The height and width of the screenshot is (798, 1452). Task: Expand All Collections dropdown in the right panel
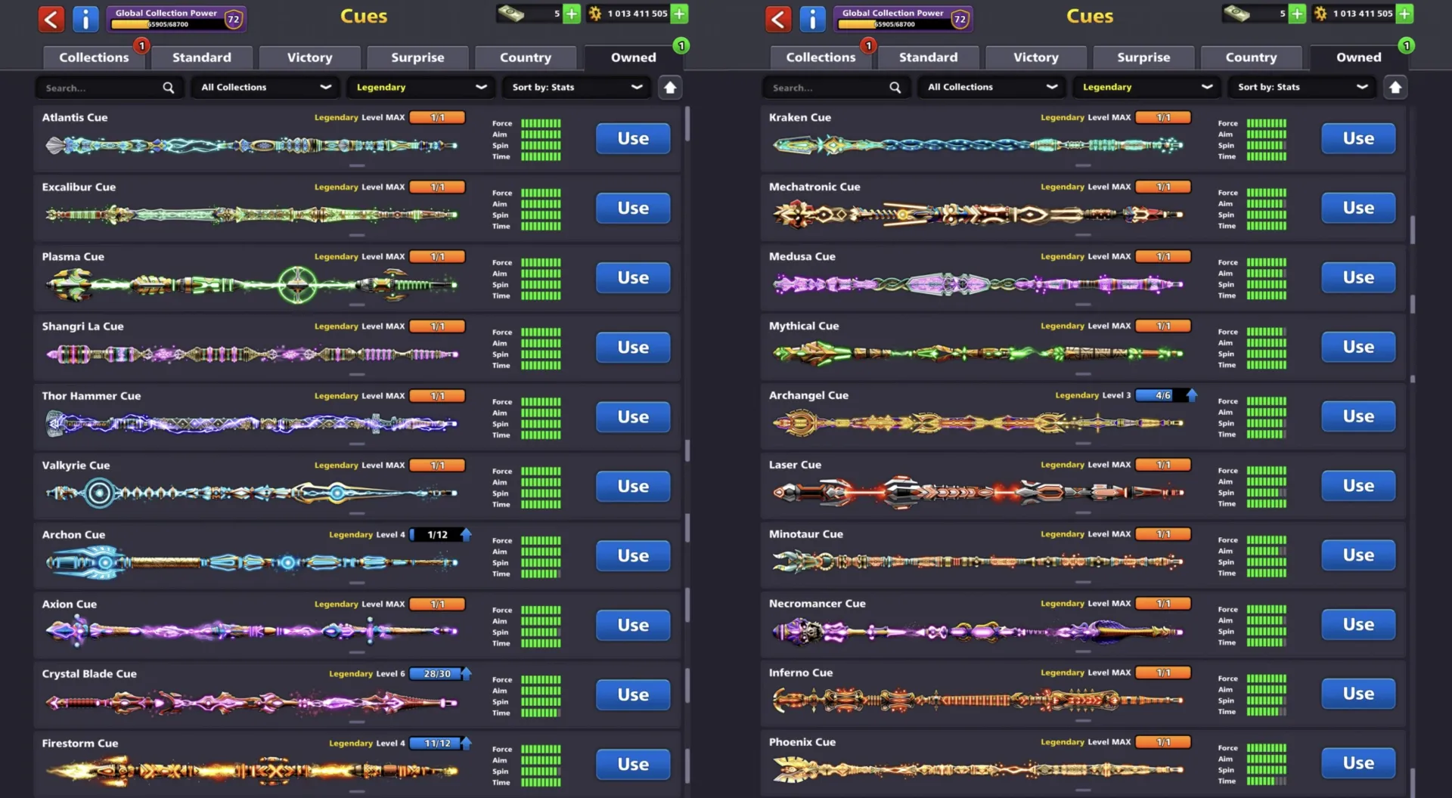point(991,88)
